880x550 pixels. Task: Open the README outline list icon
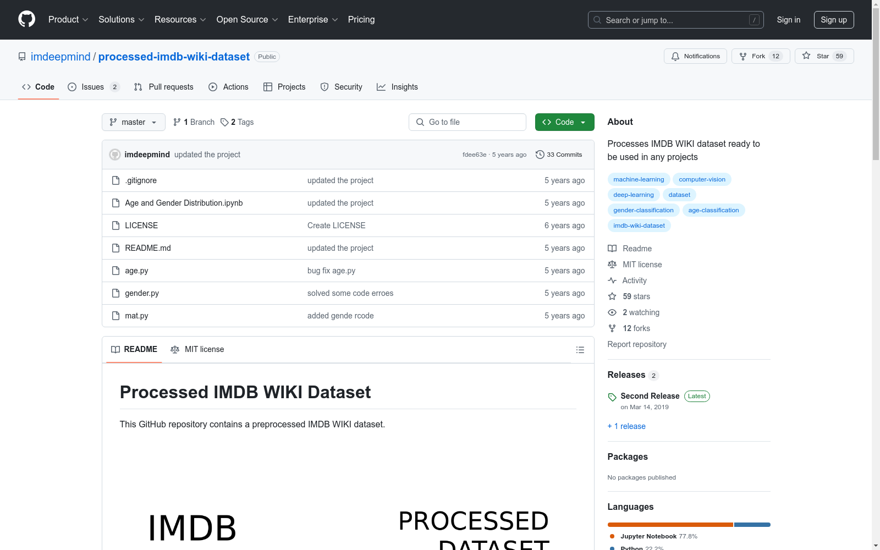tap(580, 350)
